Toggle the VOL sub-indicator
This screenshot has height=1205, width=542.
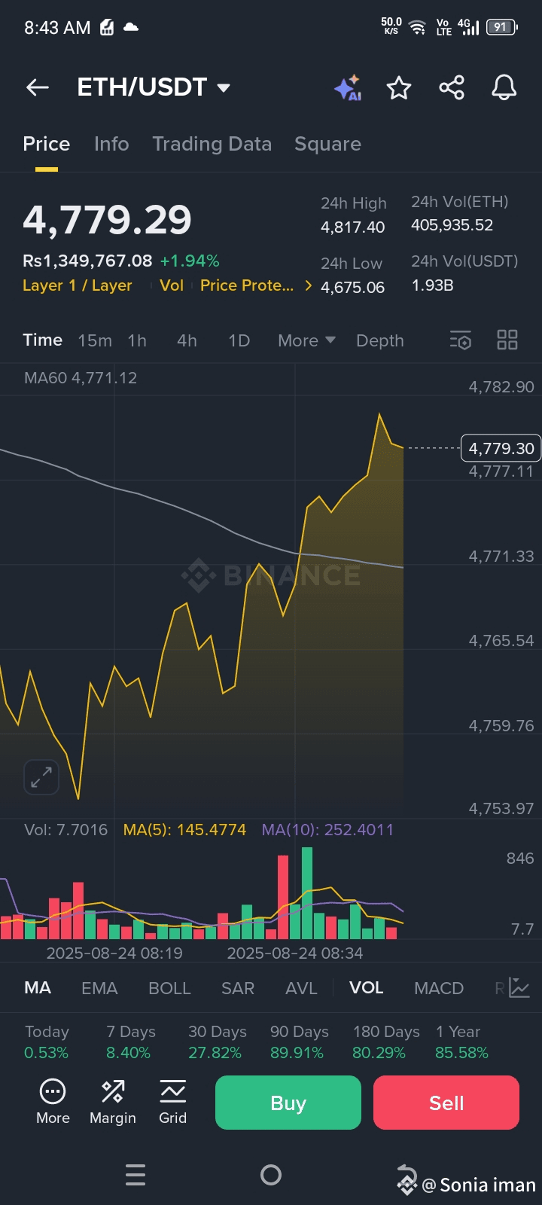coord(367,988)
